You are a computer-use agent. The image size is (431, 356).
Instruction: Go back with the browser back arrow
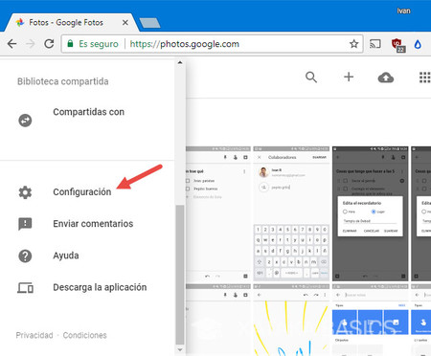[11, 44]
